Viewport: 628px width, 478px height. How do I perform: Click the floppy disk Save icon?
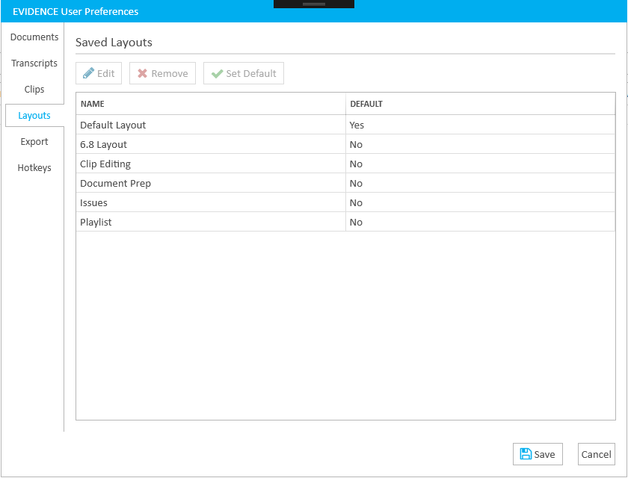[x=526, y=454]
